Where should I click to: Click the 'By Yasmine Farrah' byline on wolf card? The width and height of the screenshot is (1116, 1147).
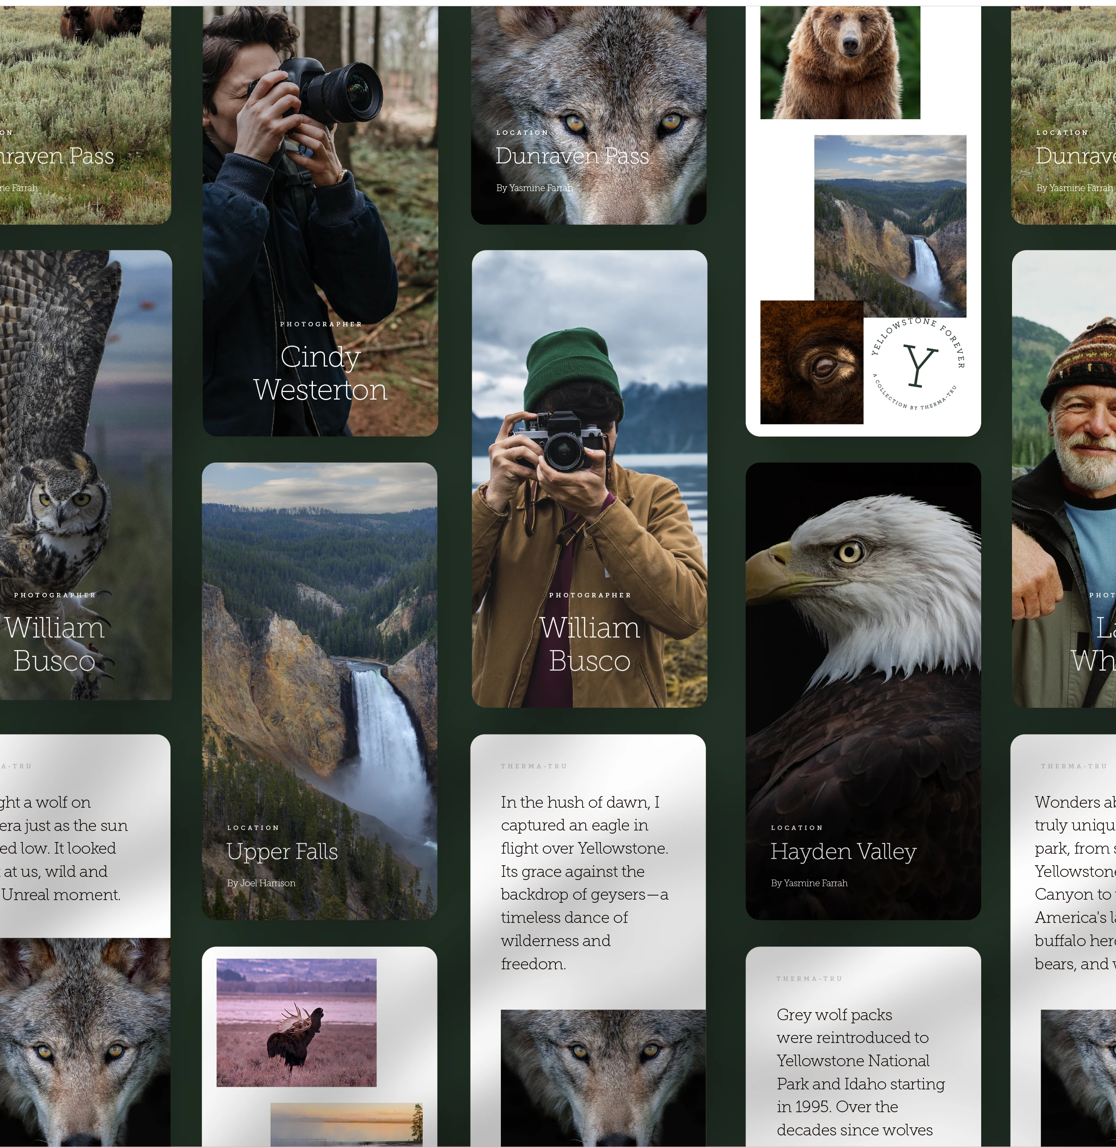534,188
